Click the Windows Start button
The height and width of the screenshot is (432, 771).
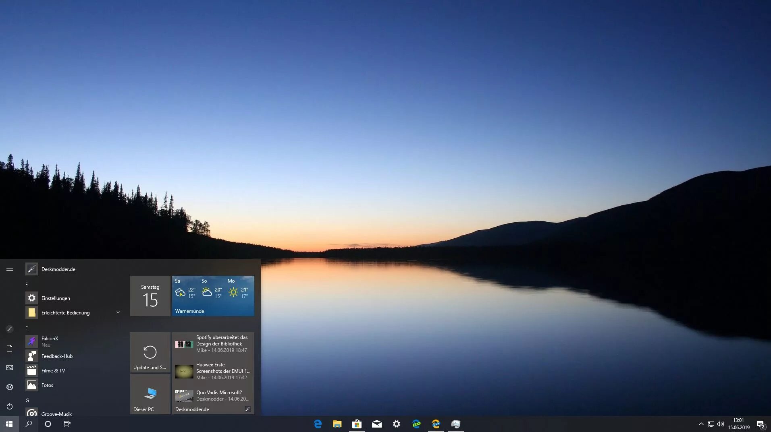pos(9,424)
